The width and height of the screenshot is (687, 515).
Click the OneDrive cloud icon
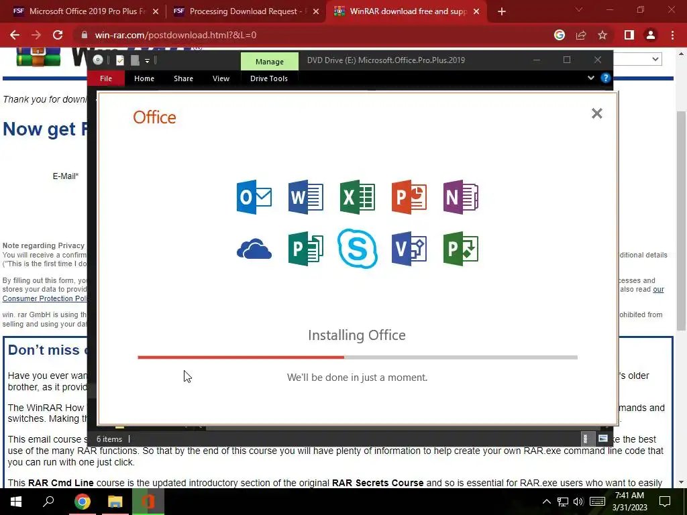[x=254, y=249]
